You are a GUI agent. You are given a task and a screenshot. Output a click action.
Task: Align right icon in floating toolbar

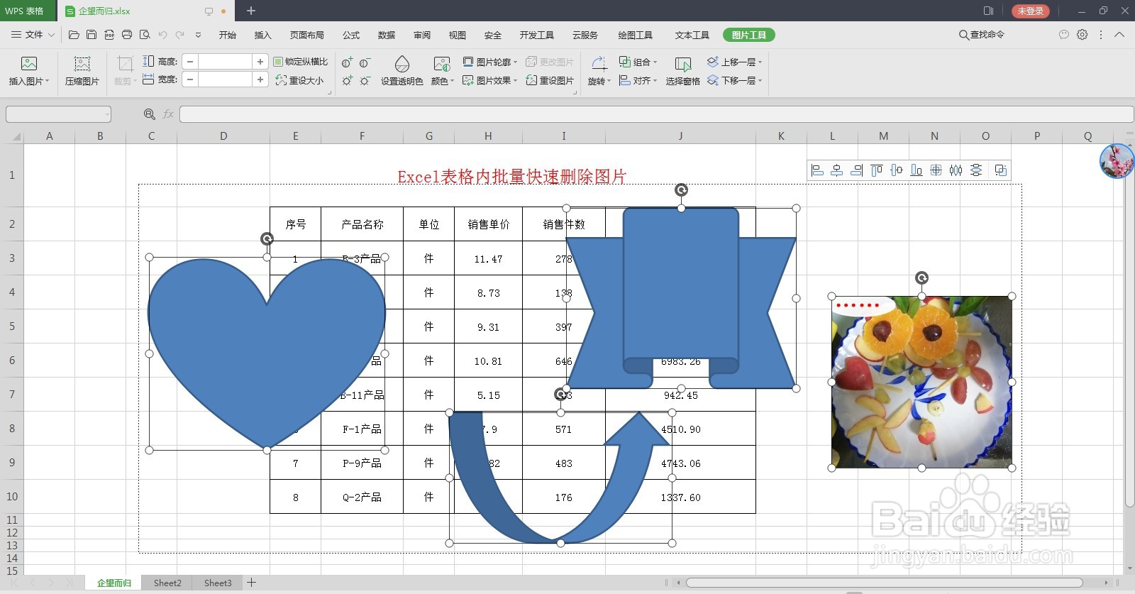pos(857,170)
